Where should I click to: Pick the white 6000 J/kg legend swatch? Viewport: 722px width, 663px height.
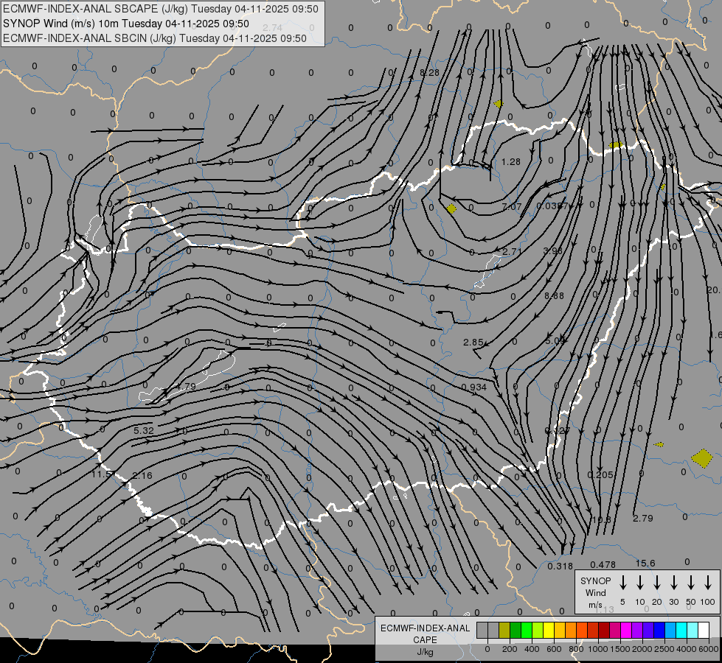pyautogui.click(x=703, y=631)
